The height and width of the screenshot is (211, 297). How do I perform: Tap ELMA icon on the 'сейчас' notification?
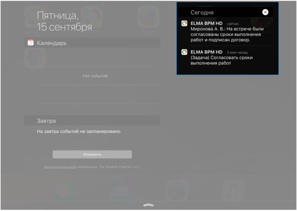point(184,23)
